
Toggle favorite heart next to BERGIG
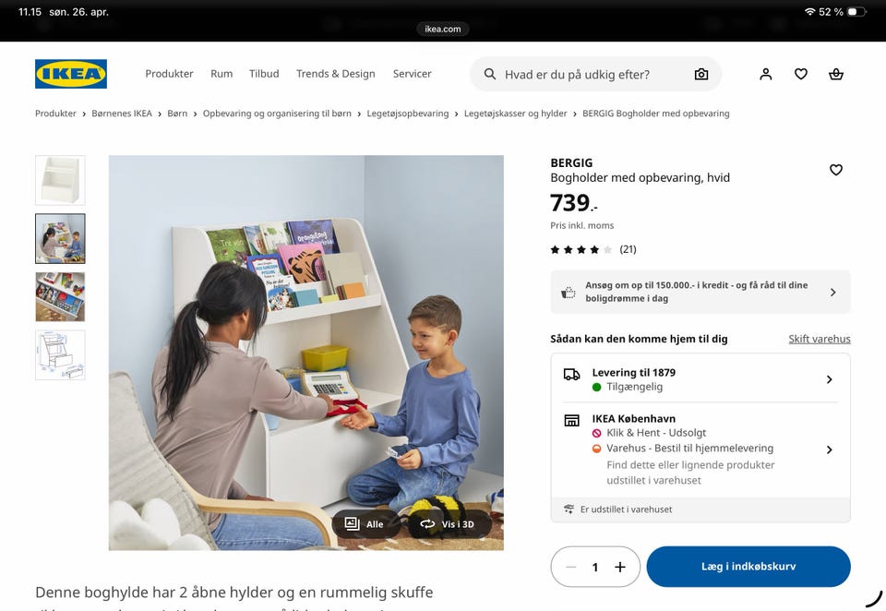836,170
